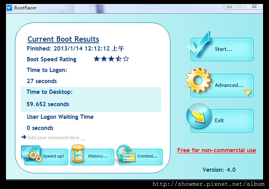Click the Time to Logon label
This screenshot has width=269, height=189.
click(x=47, y=70)
